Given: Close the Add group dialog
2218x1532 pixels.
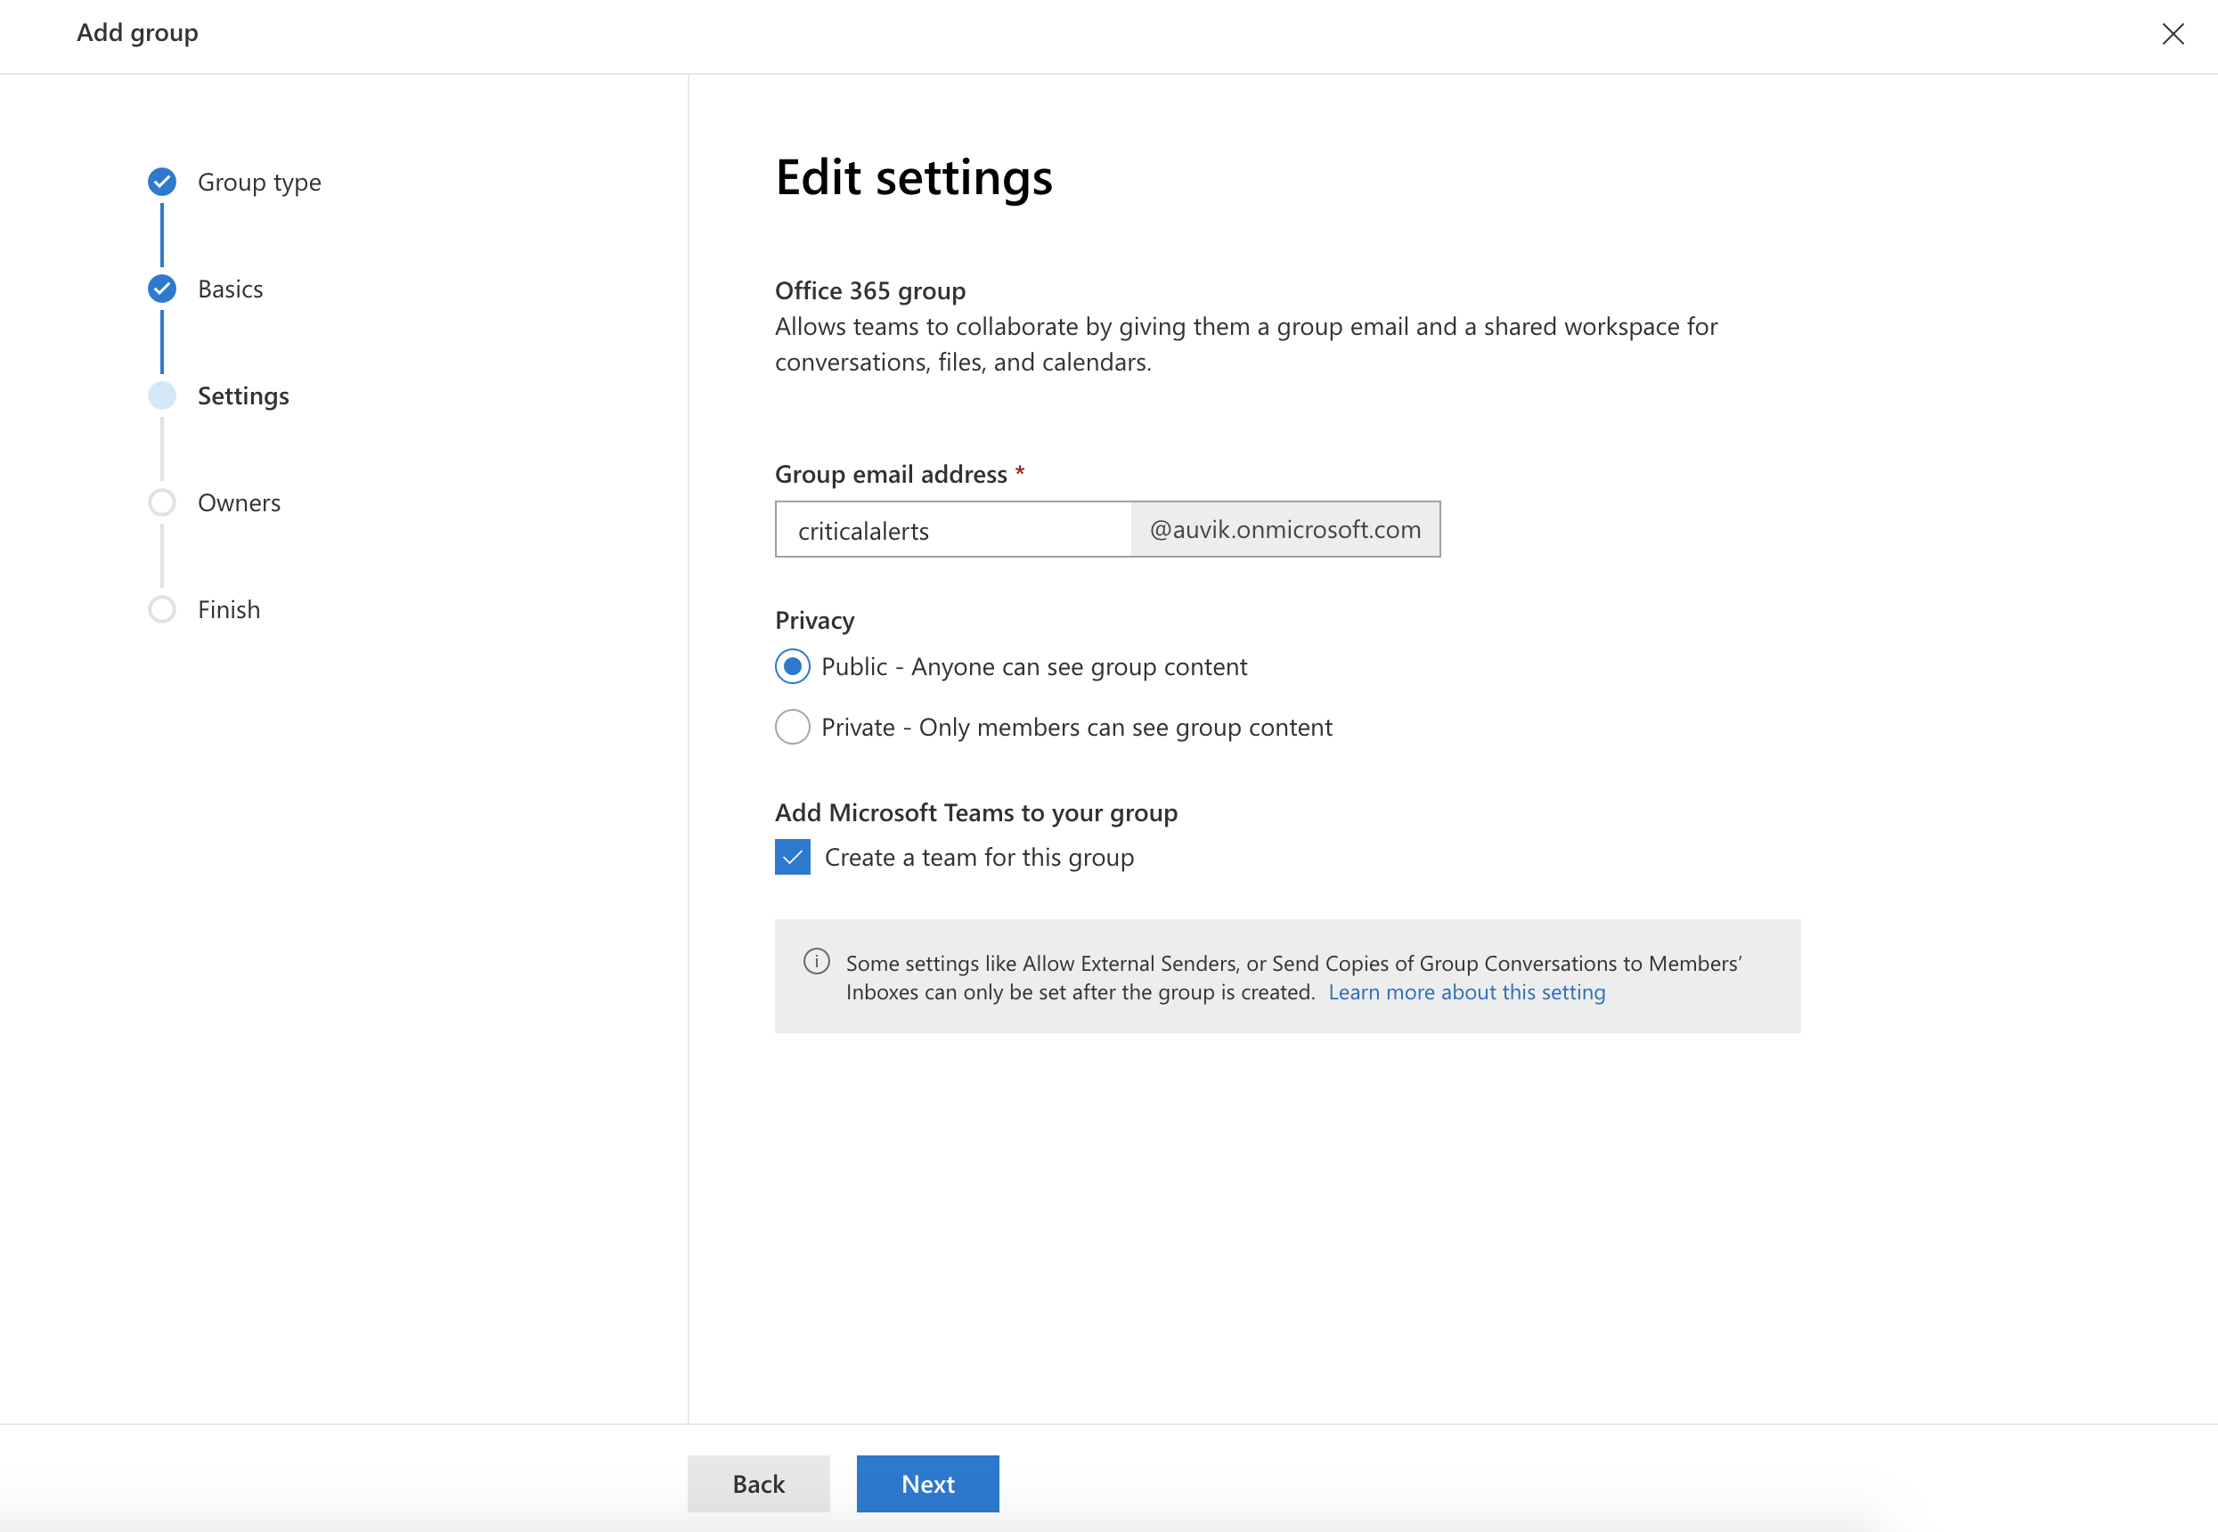Looking at the screenshot, I should coord(2173,34).
